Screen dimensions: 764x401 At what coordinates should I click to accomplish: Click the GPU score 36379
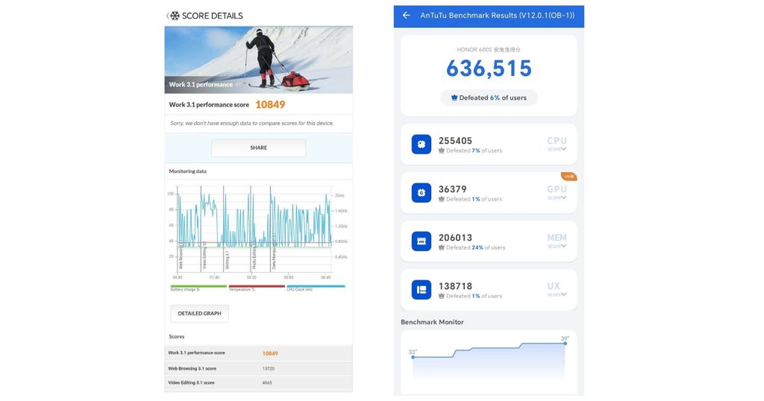click(x=453, y=189)
